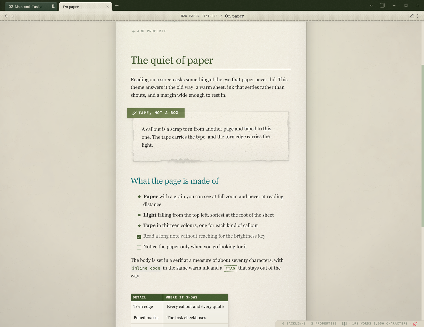This screenshot has height=327, width=424.
Task: Click The quiet of paper heading
Action: (172, 60)
